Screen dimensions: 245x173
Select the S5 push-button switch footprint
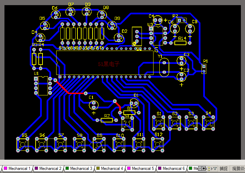click(23, 145)
